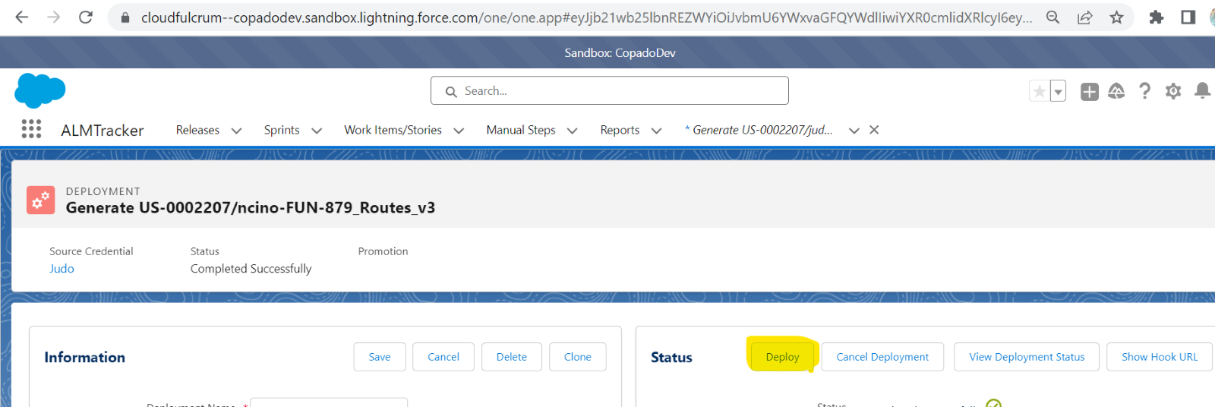The height and width of the screenshot is (407, 1215).
Task: Open the browser zoom magnifier icon
Action: [x=1052, y=17]
